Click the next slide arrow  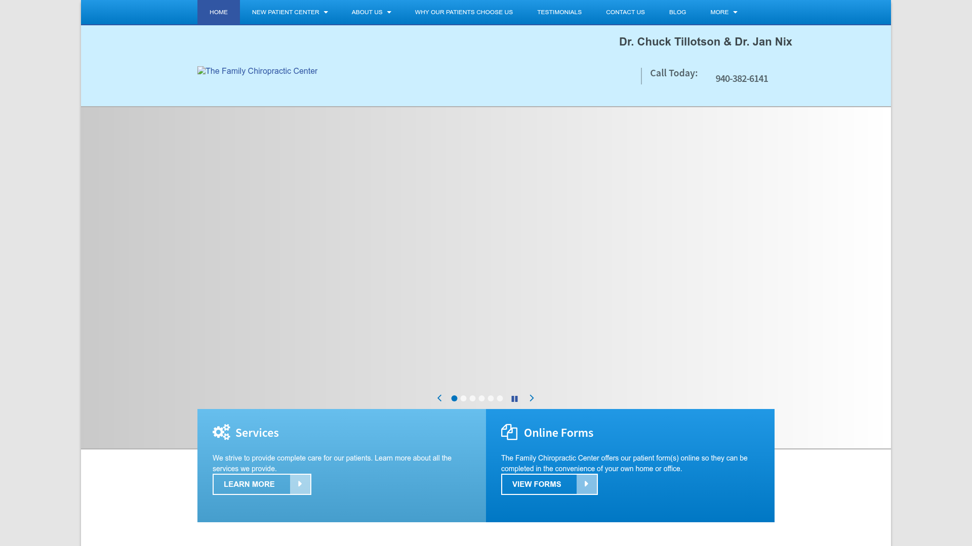tap(532, 398)
